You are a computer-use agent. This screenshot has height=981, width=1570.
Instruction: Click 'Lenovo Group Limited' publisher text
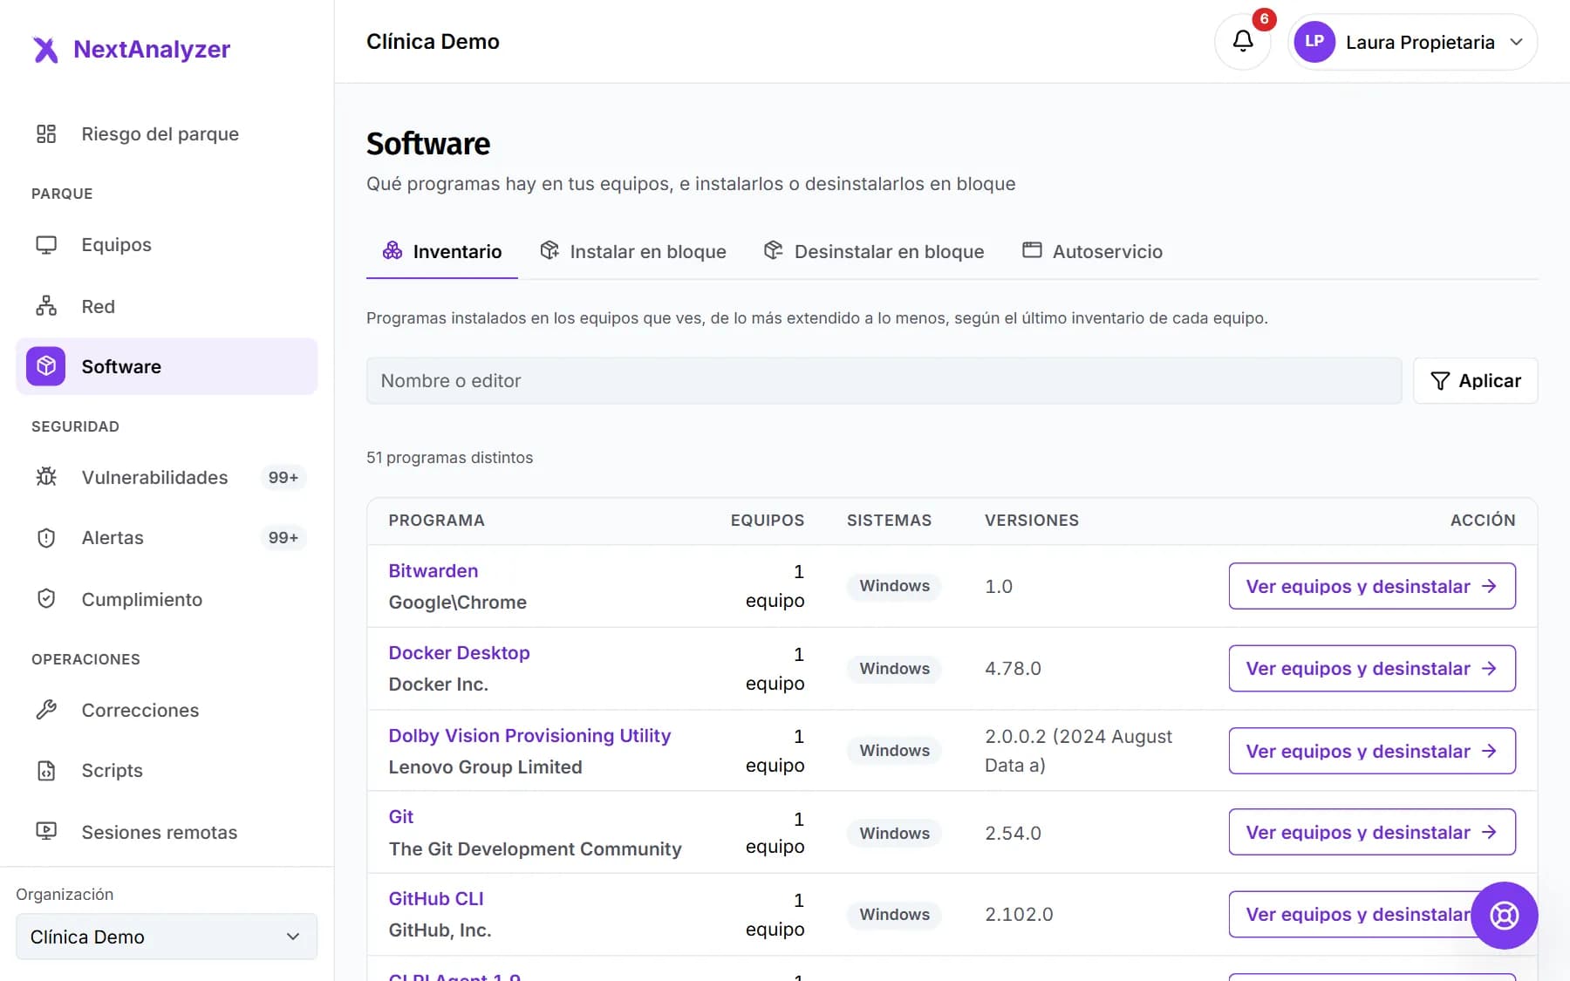point(485,767)
